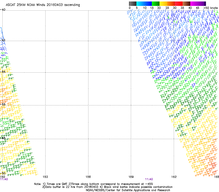Screen dimensions: 219x192
Task: Click the 'Times are GMT' note line
Action: pos(94,184)
